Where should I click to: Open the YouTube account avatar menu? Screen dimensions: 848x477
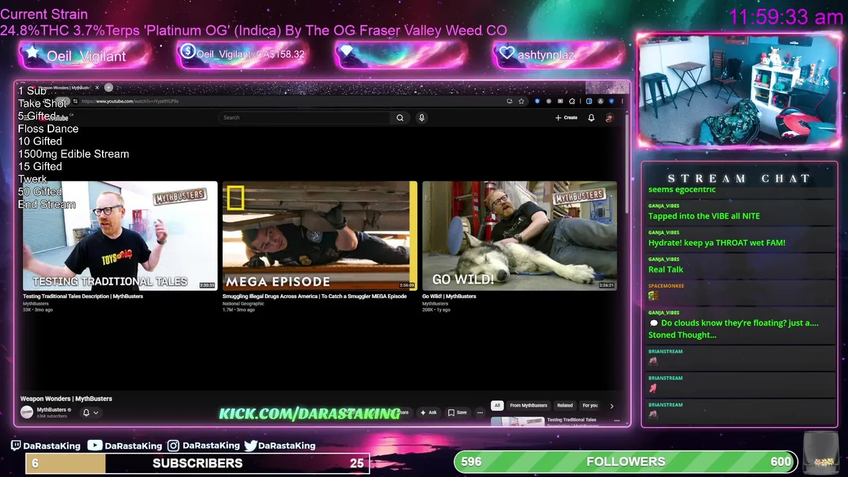click(x=609, y=118)
